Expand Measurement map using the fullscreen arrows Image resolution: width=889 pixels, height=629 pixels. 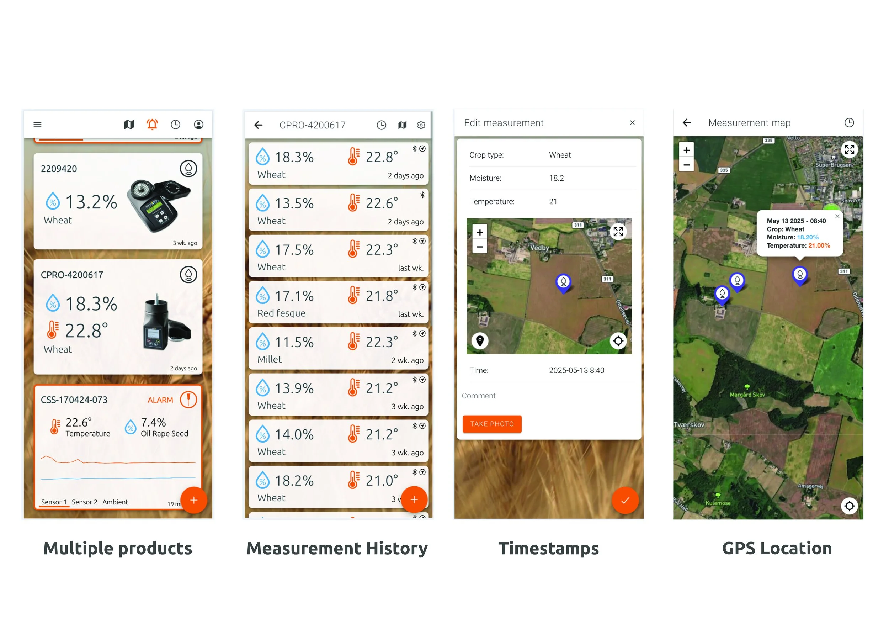coord(850,150)
